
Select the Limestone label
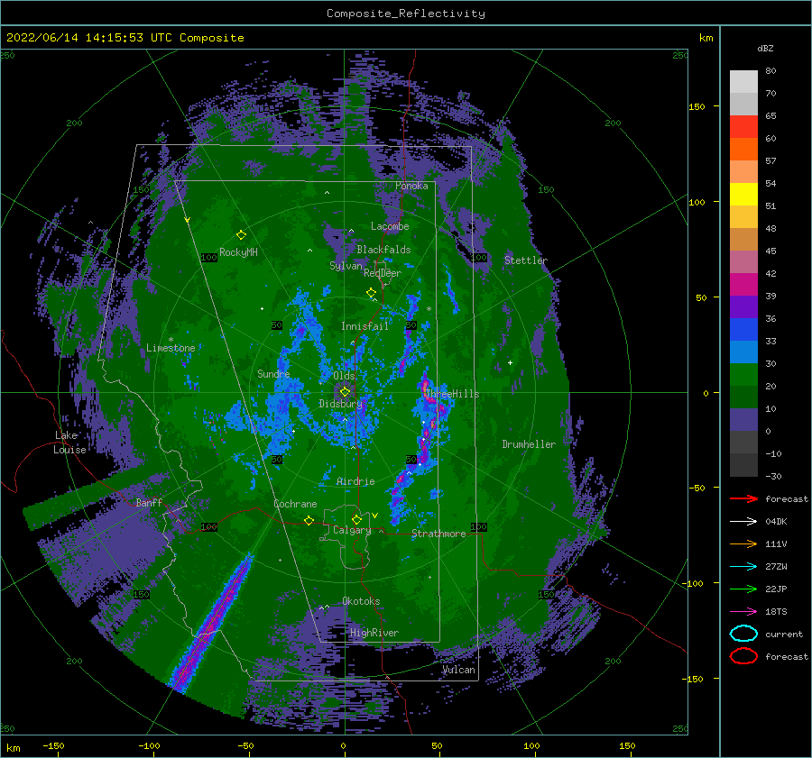[x=171, y=348]
